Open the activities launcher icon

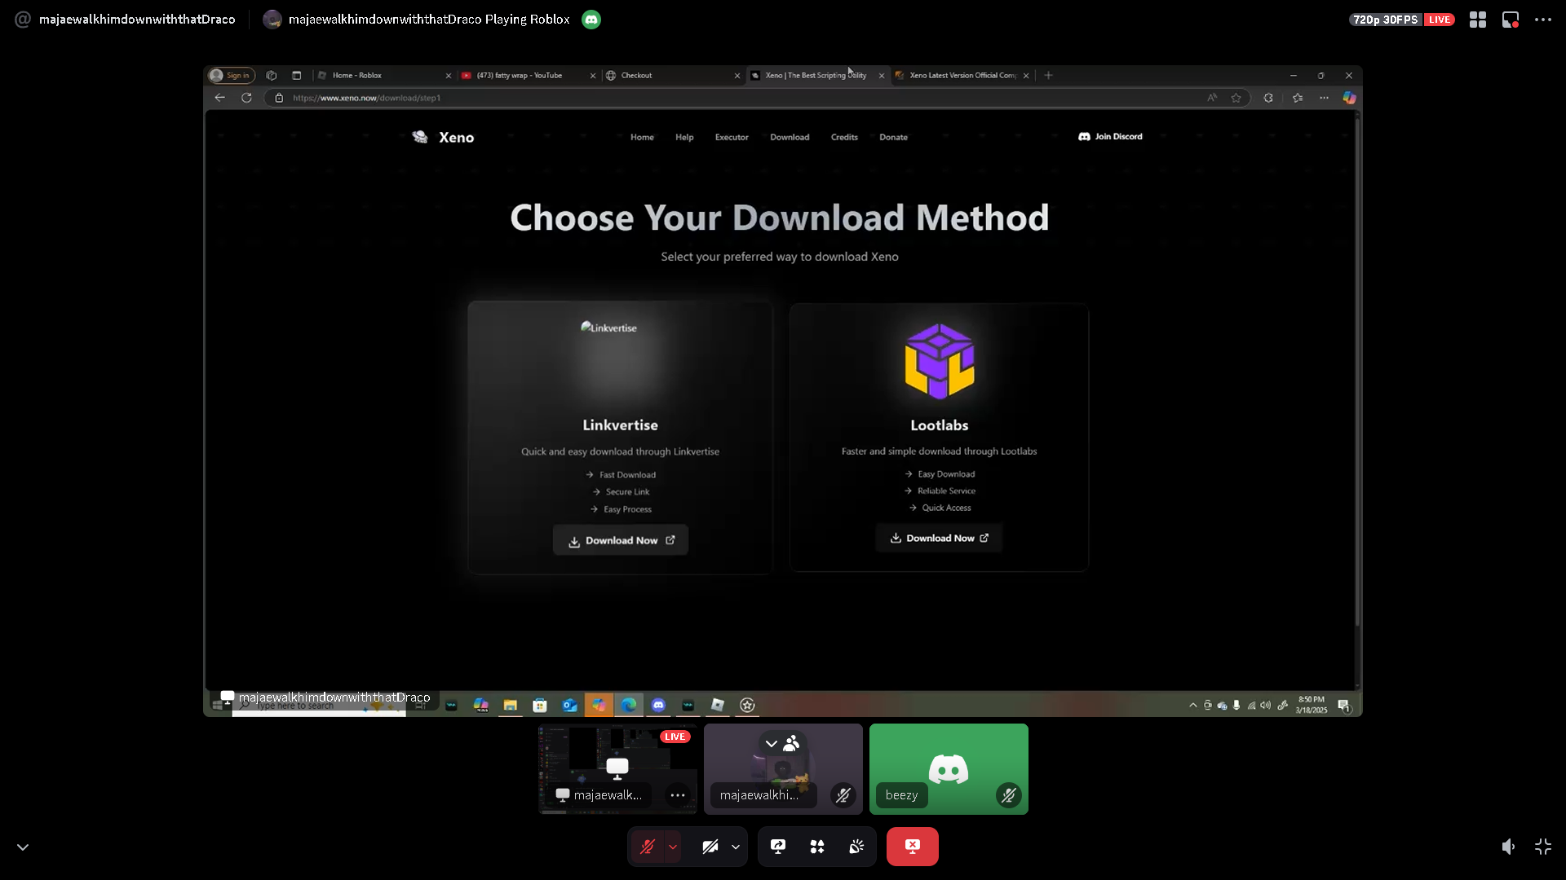(x=817, y=847)
